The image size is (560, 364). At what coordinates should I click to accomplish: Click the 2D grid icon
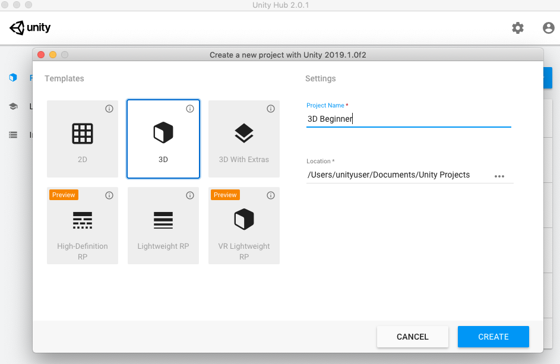pyautogui.click(x=83, y=134)
